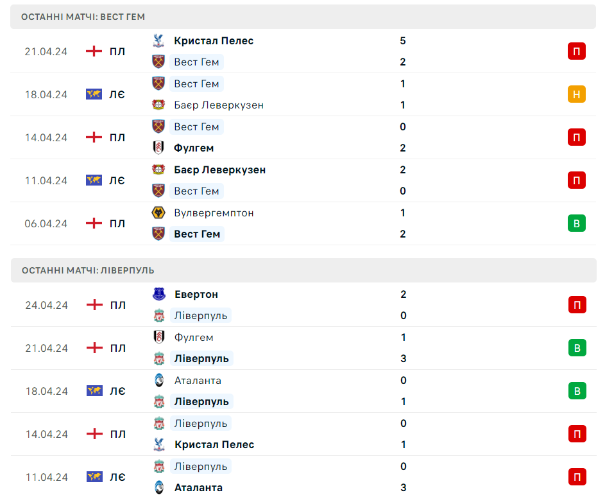Click the 5 score for Кристал Пелес
This screenshot has height=504, width=605.
[x=403, y=40]
